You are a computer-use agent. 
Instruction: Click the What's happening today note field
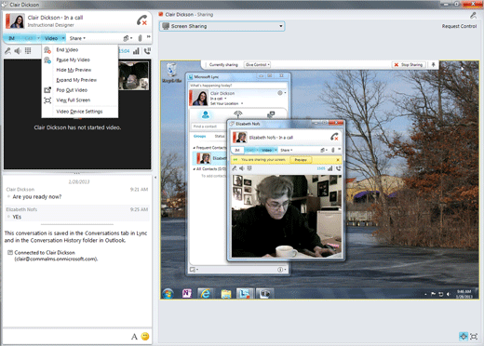pos(237,86)
